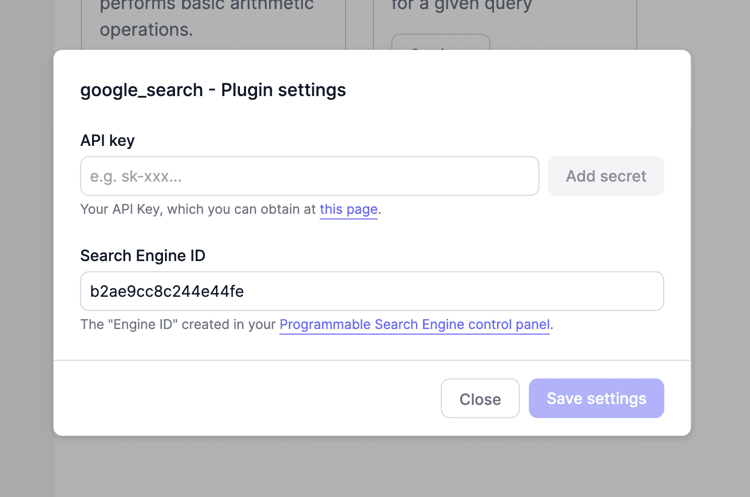
Task: Click the 'Search Engine ID' label
Action: (x=143, y=256)
